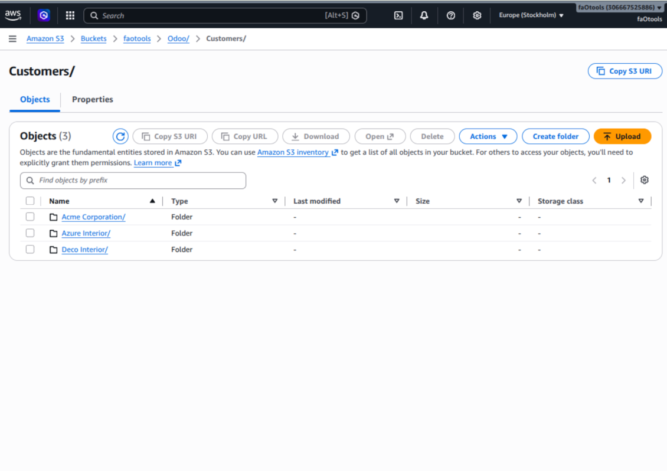The image size is (667, 471).
Task: Open the AWS console home logo
Action: [x=13, y=15]
